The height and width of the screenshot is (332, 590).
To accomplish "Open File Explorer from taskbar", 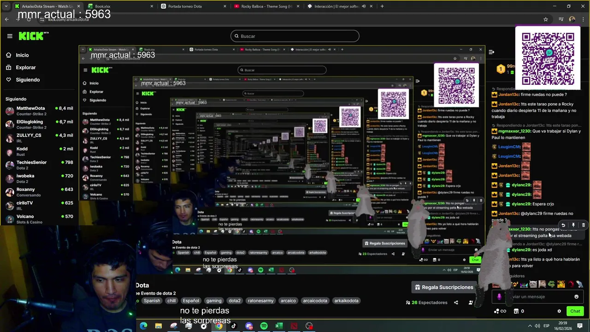I will 159,326.
